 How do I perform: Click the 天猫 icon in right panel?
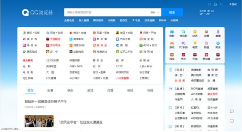coord(195,55)
